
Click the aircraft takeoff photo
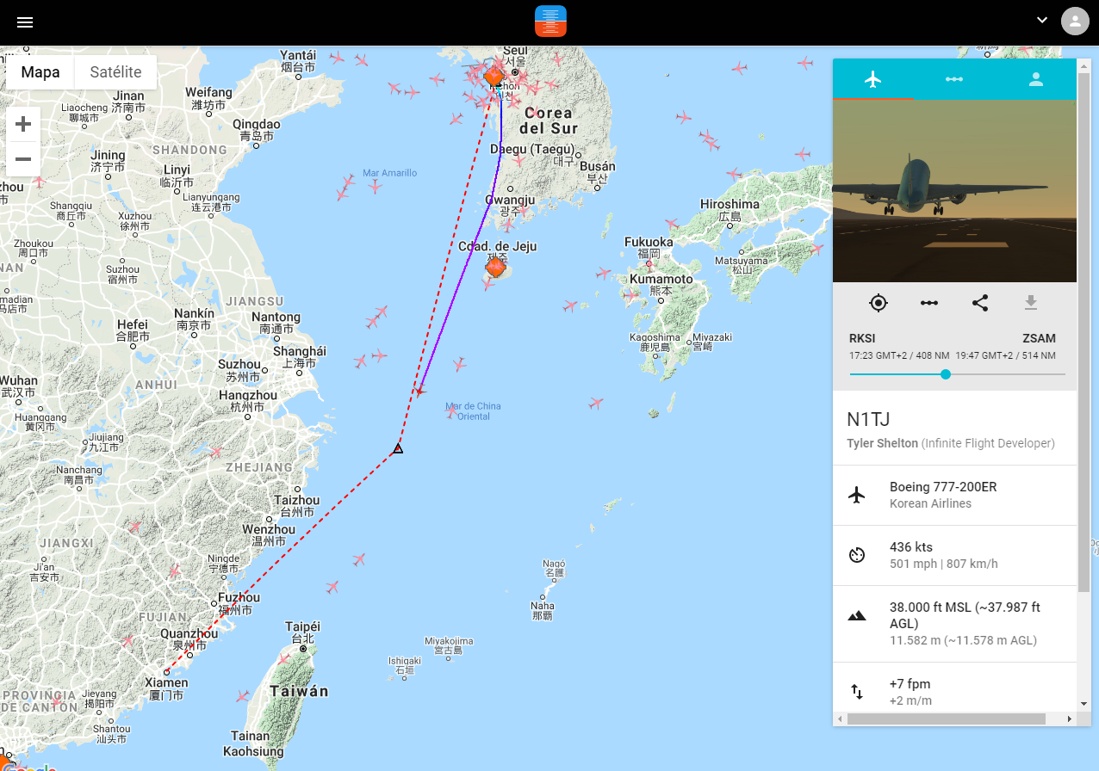(x=954, y=191)
